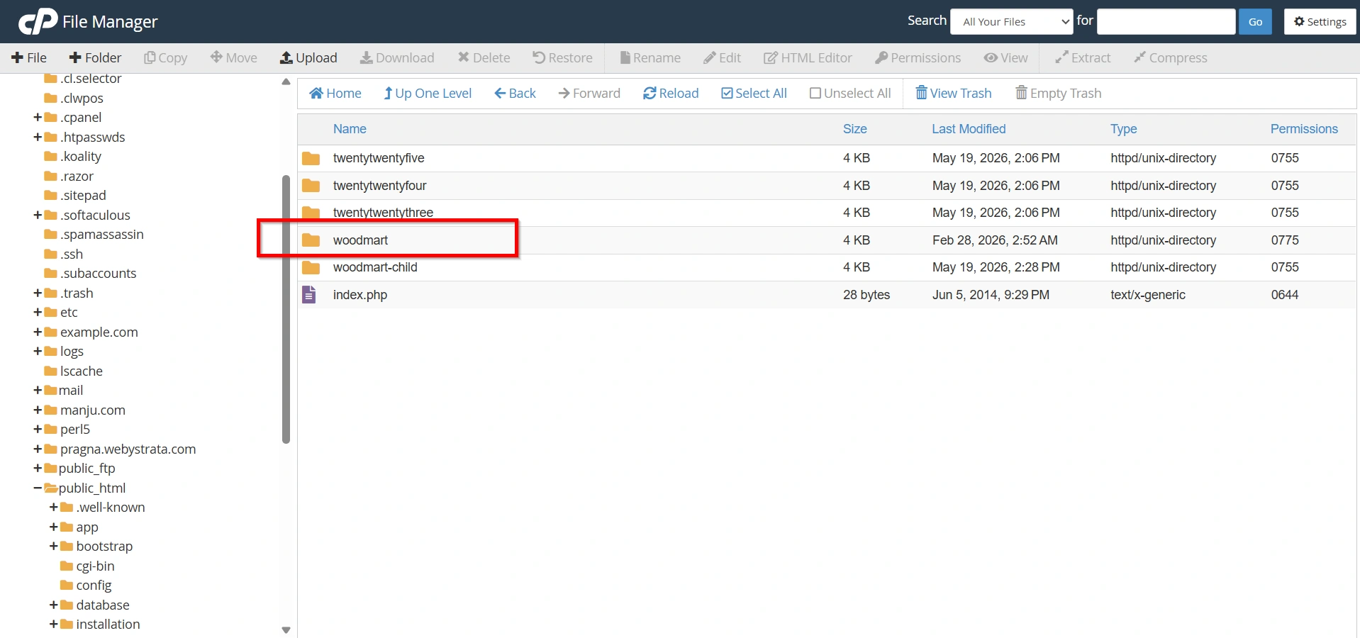Click Unselect All checkbox button

point(850,93)
